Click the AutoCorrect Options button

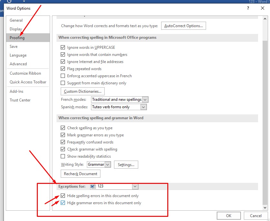click(183, 26)
